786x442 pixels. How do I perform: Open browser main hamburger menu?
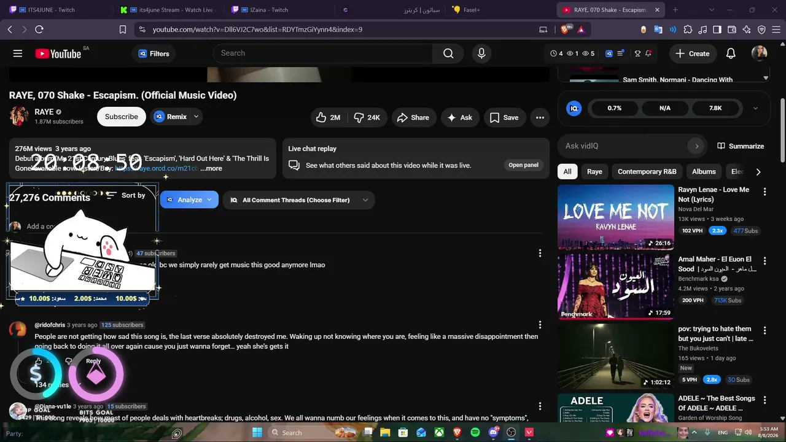[x=776, y=29]
